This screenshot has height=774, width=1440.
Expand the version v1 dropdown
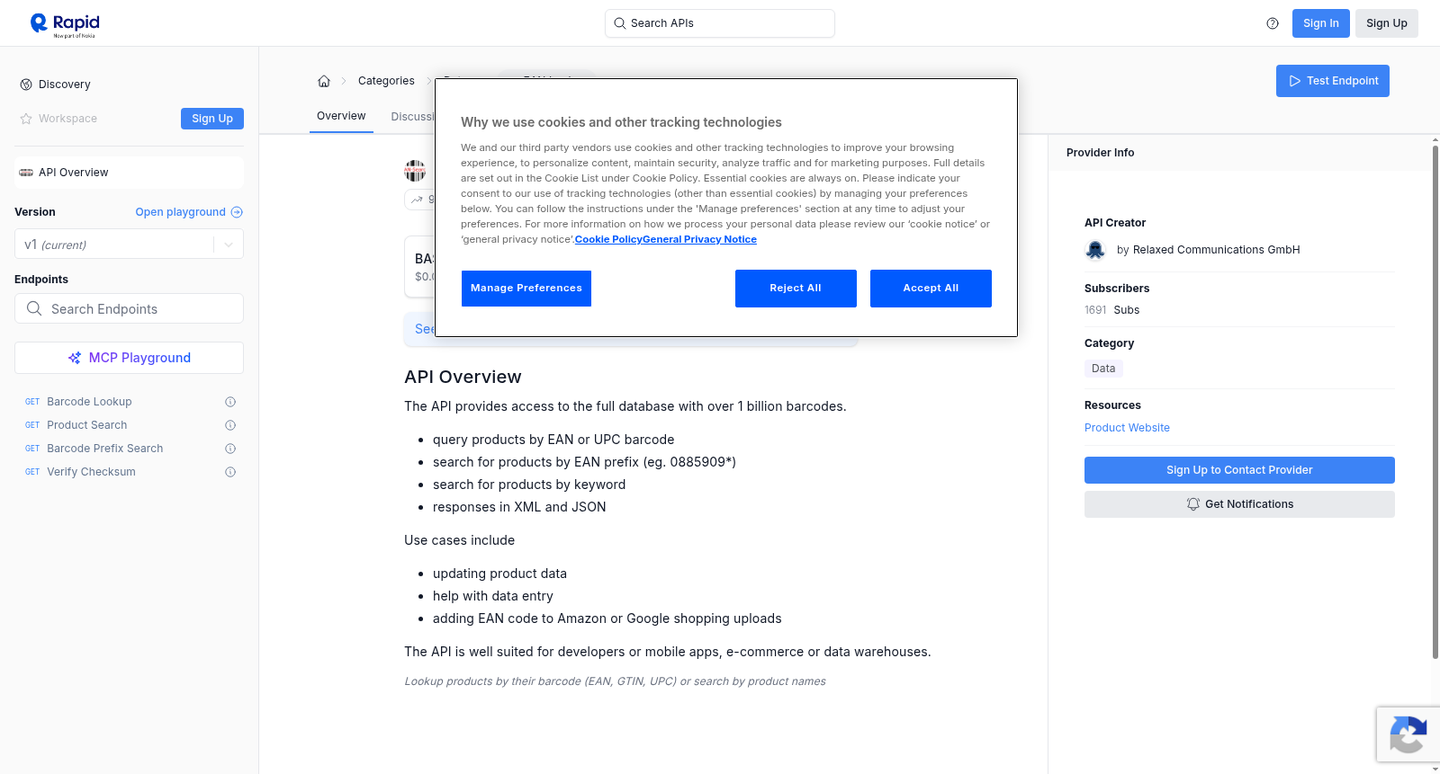[229, 245]
